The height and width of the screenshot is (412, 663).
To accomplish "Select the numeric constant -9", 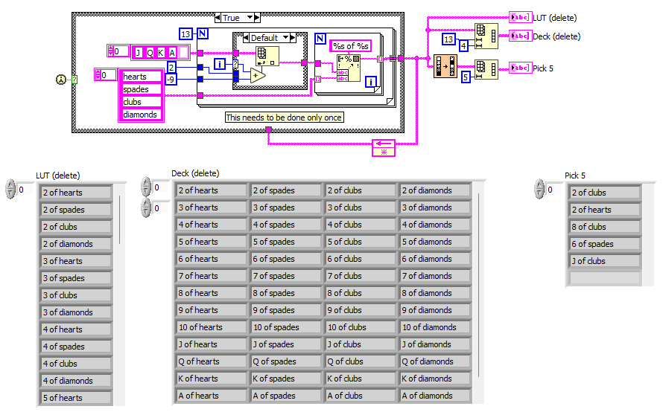I will tap(171, 79).
